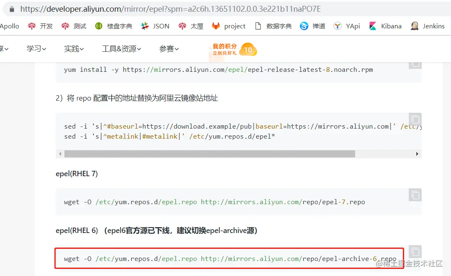The image size is (451, 276).
Task: Expand the 学习 navigation menu
Action: tap(36, 49)
